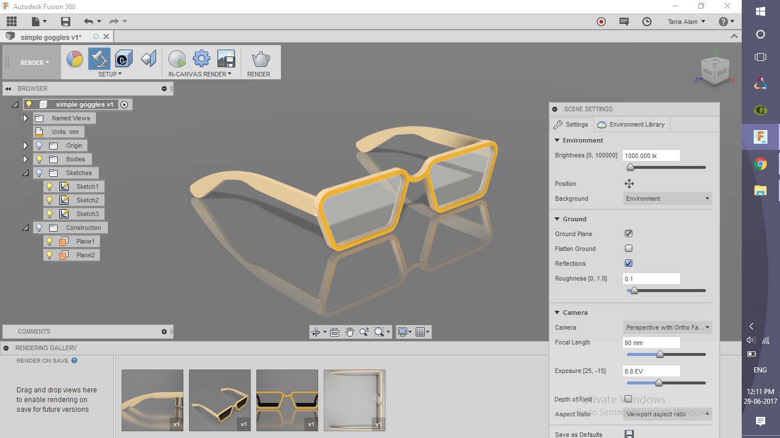This screenshot has height=438, width=780.
Task: Click the Texture Map Controls icon
Action: pos(148,59)
